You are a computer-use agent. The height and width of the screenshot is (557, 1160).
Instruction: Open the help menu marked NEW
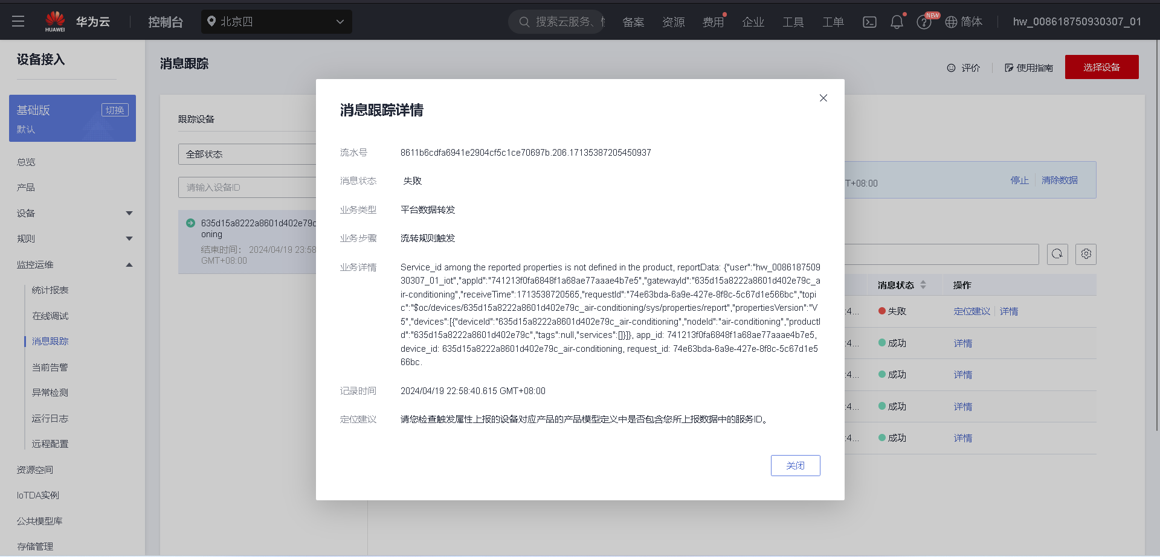[924, 22]
